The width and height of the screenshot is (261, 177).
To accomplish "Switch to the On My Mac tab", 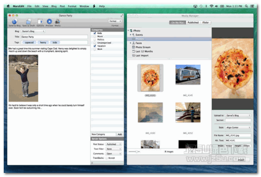I will [x=178, y=23].
